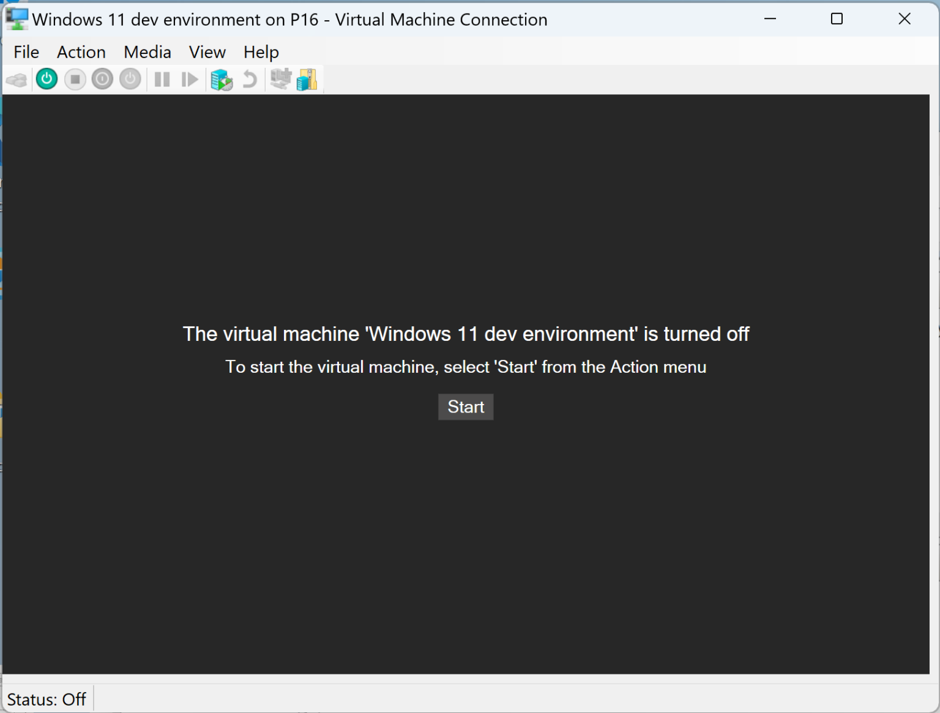Click the Revert checkpoint toolbar icon
940x713 pixels.
[250, 79]
